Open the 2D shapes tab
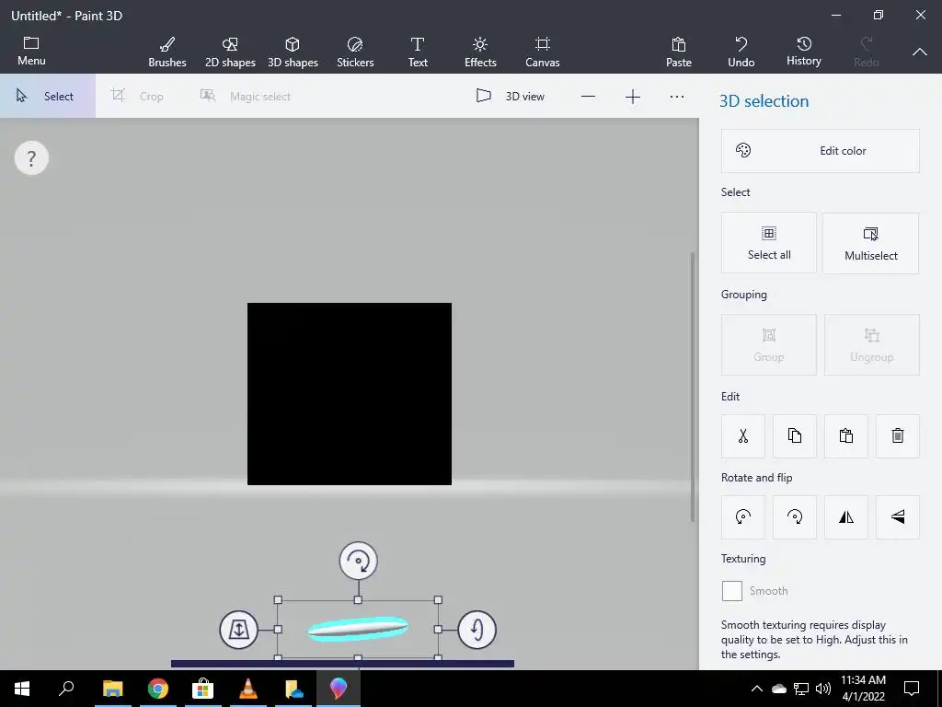This screenshot has width=942, height=707. point(230,52)
